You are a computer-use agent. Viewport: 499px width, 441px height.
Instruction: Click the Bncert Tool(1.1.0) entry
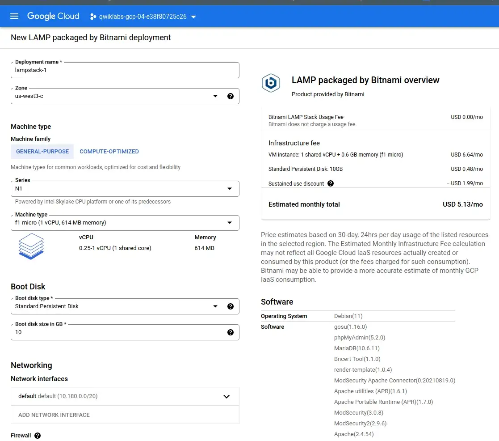pyautogui.click(x=357, y=359)
